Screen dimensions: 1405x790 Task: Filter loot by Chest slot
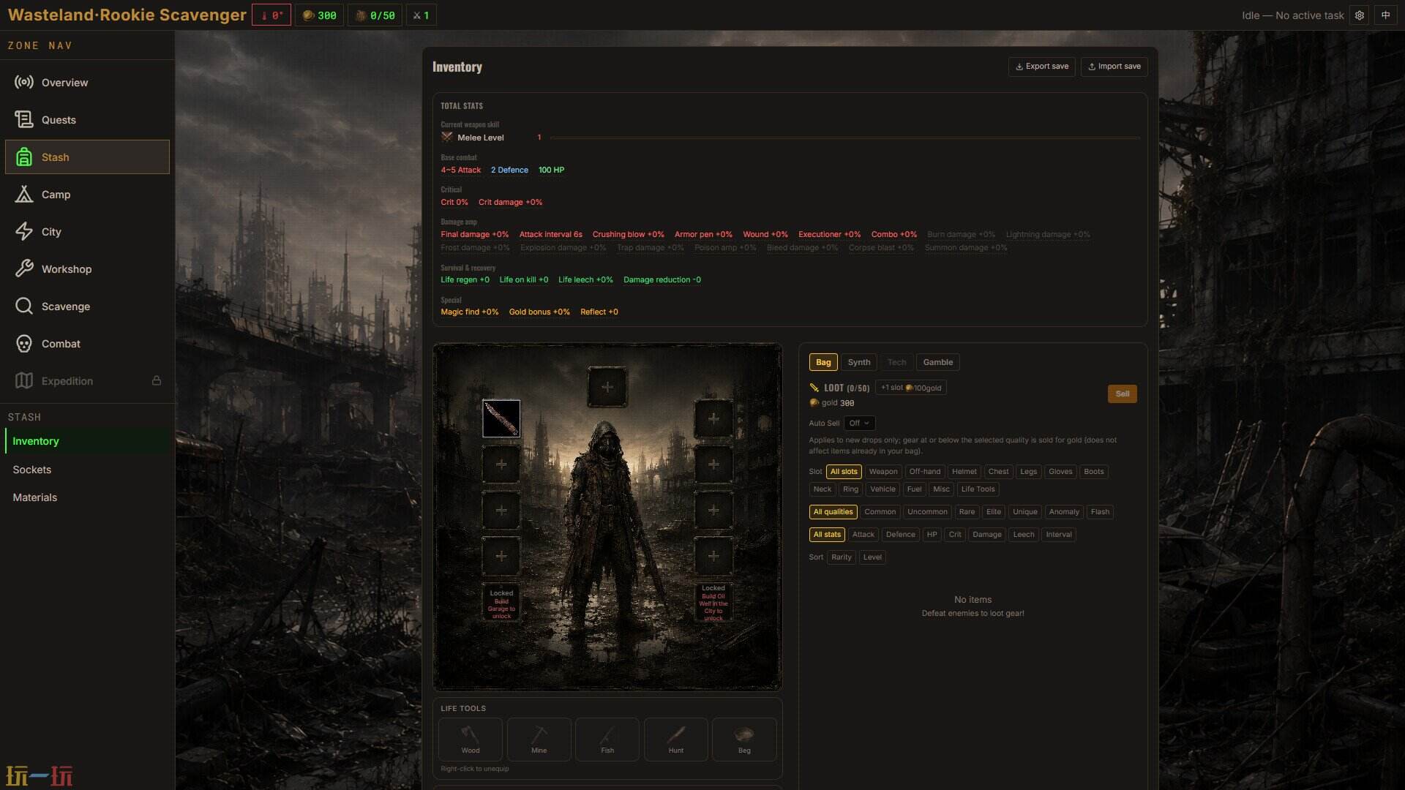999,472
